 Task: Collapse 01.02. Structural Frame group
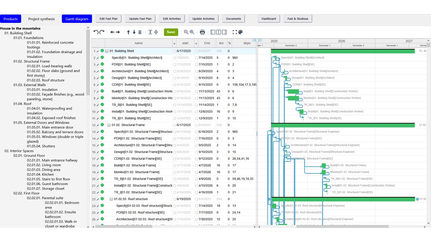click(x=109, y=125)
